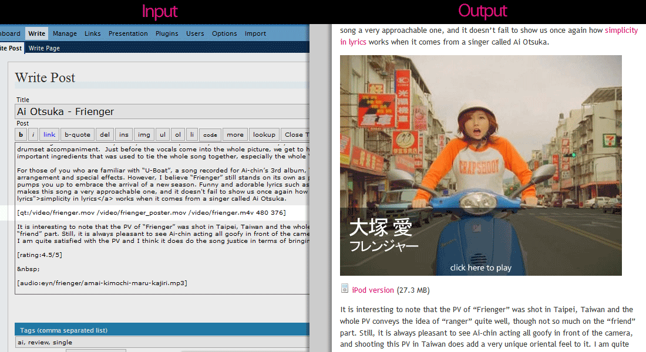This screenshot has width=646, height=352.
Task: Click the iPod version file icon
Action: tap(345, 289)
